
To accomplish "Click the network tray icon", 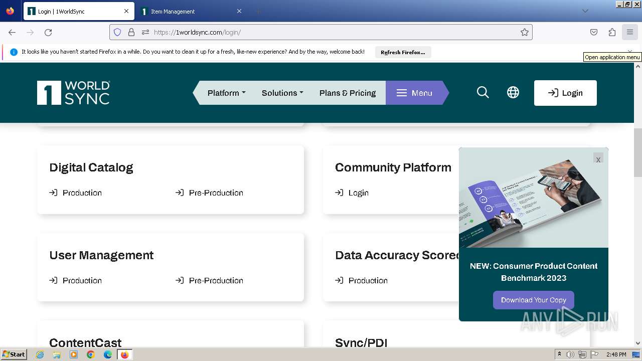I will point(582,354).
